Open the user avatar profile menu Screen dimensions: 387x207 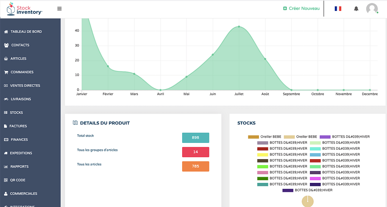(372, 9)
